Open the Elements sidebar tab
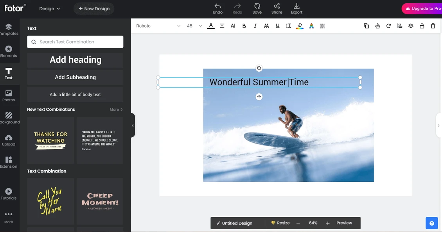 pyautogui.click(x=9, y=51)
